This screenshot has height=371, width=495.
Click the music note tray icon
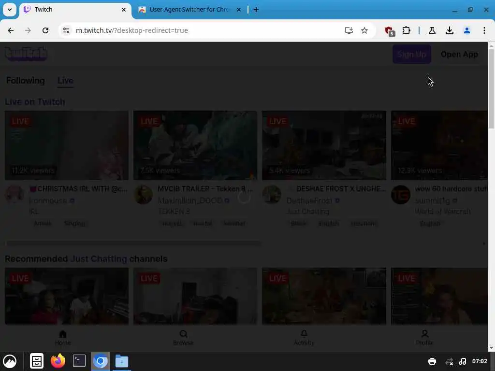(463, 361)
